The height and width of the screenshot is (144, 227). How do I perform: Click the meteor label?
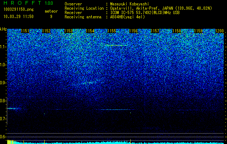(x=51, y=11)
